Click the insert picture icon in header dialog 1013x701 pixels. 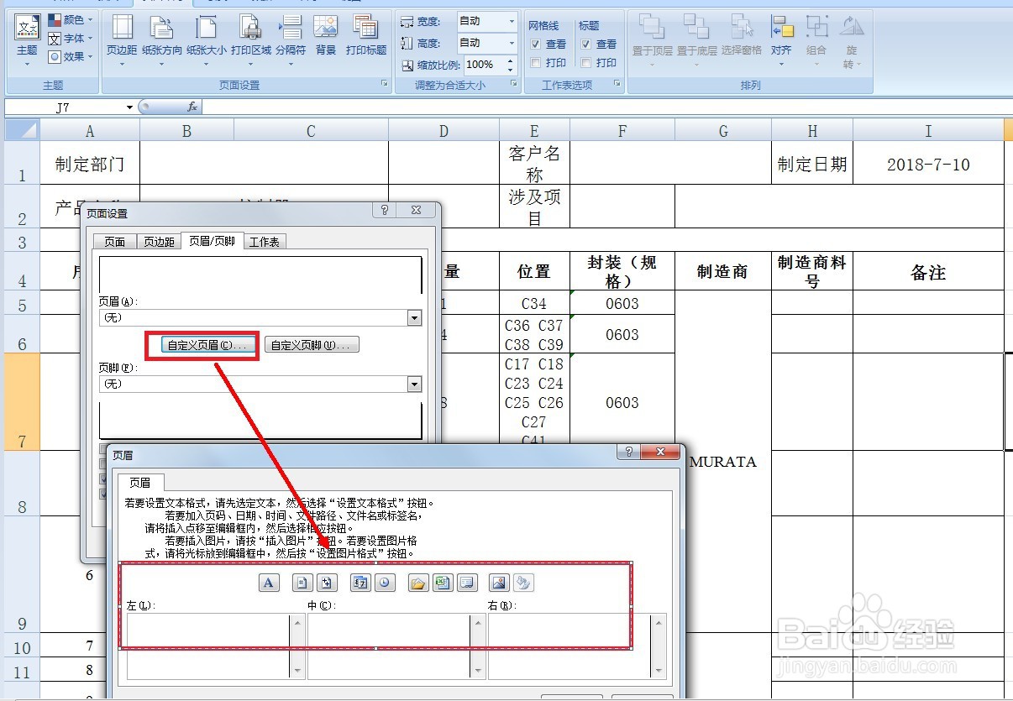499,583
